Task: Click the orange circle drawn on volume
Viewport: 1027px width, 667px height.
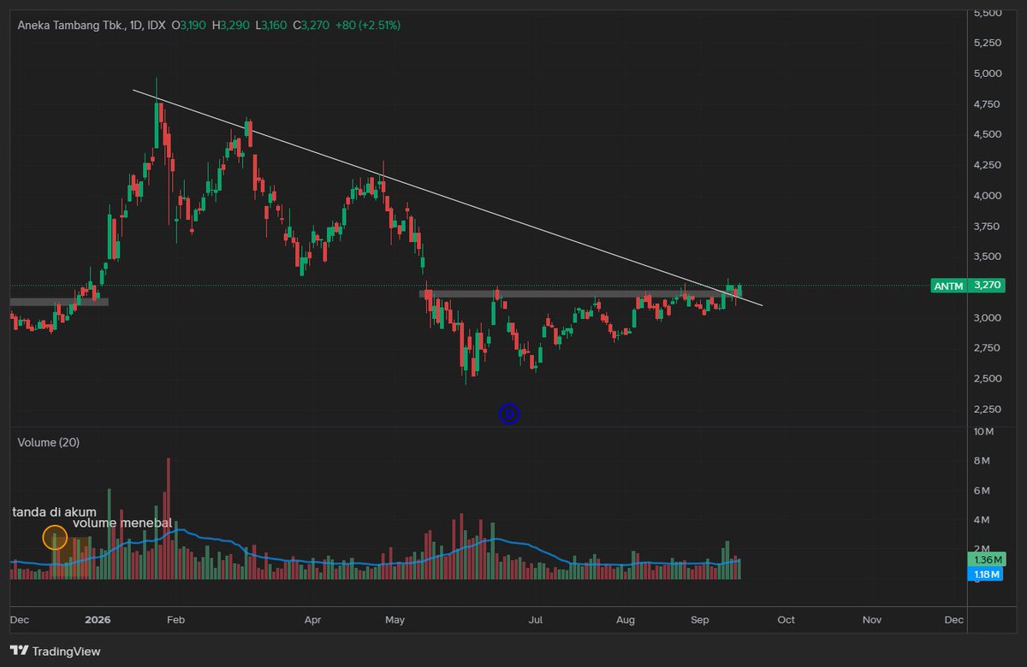Action: pos(55,538)
